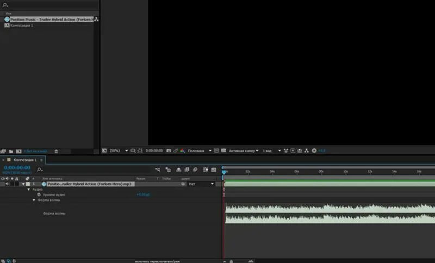Open the project panel search field

pos(50,5)
